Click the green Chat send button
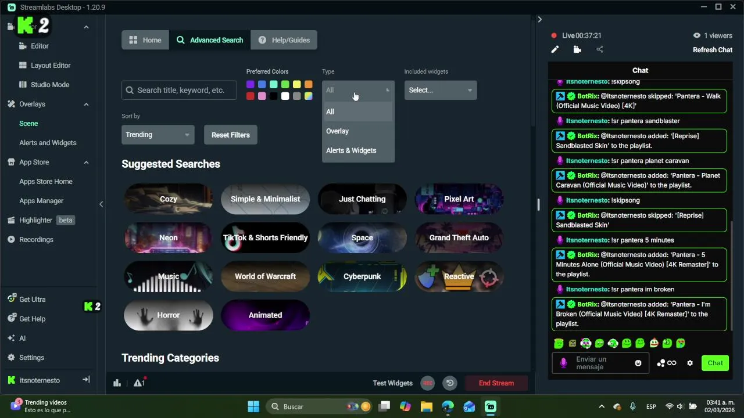 coord(716,363)
